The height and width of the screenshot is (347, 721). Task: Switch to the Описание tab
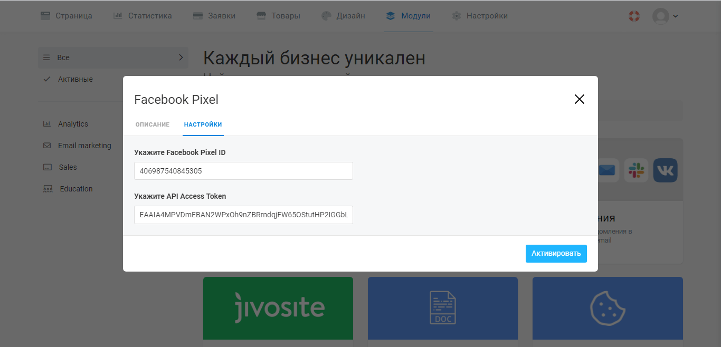[153, 124]
